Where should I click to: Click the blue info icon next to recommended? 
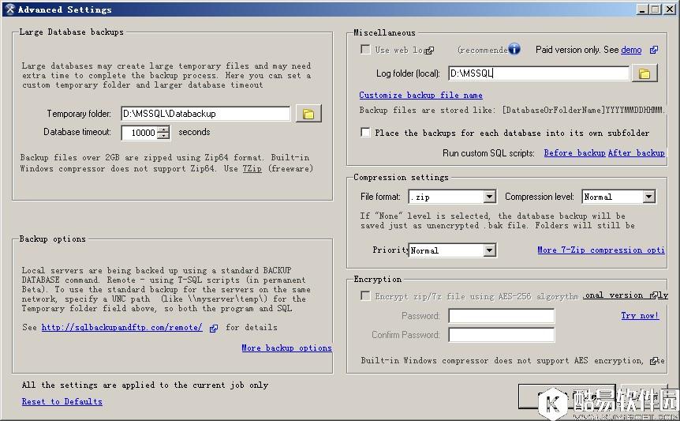click(x=514, y=49)
